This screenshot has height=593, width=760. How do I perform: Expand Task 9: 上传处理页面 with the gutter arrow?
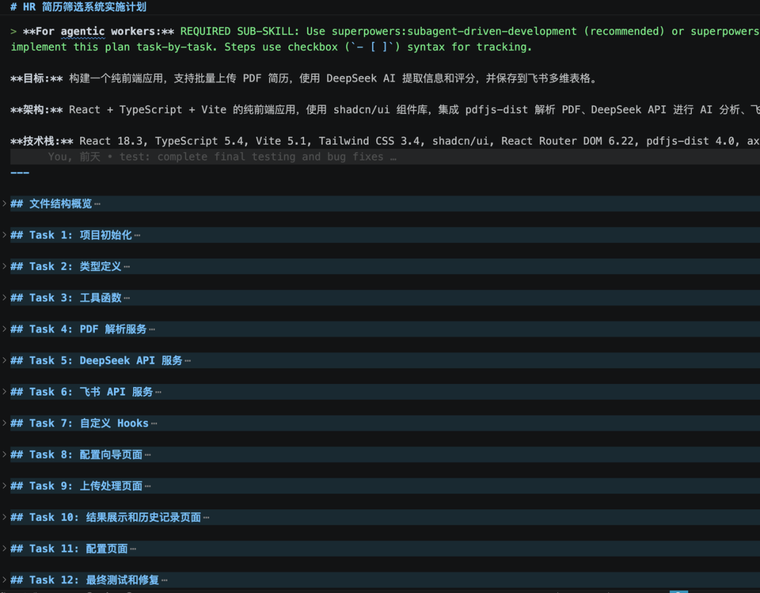click(x=4, y=485)
